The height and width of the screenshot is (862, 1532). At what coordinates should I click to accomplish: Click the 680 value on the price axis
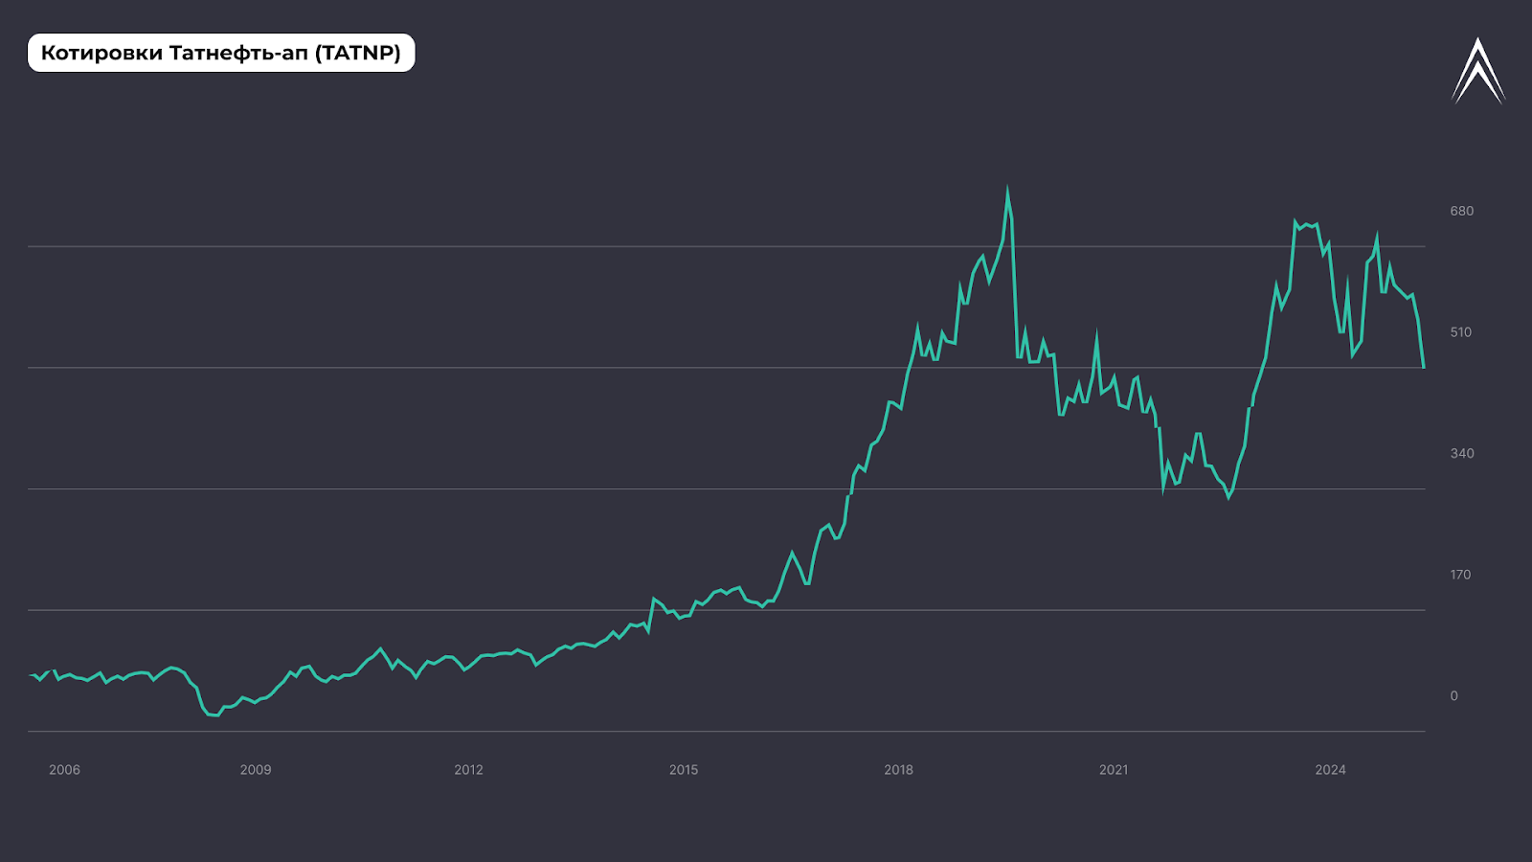click(1461, 211)
